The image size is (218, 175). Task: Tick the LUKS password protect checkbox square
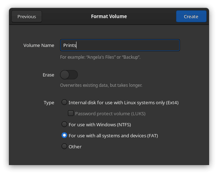click(x=71, y=113)
